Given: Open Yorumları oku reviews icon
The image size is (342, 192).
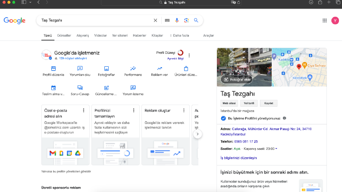Looking at the screenshot, I should click(80, 68).
